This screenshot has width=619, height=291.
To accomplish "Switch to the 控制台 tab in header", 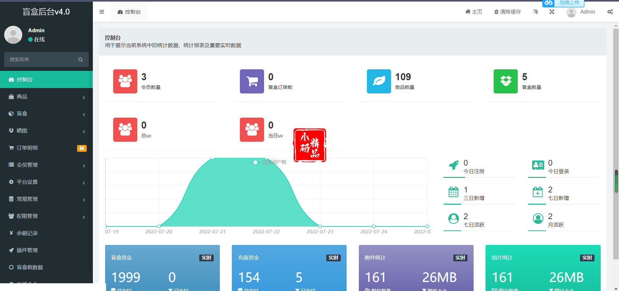I will click(129, 12).
